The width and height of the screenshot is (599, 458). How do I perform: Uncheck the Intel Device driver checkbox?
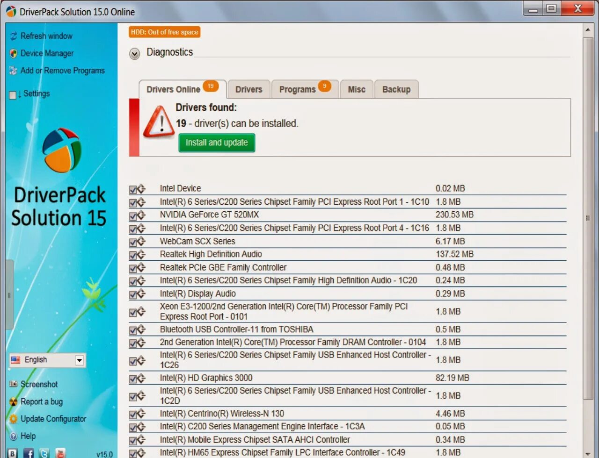tap(133, 189)
